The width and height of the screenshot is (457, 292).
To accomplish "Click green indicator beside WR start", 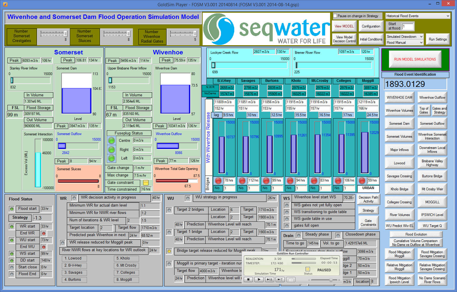I will coord(12,227).
